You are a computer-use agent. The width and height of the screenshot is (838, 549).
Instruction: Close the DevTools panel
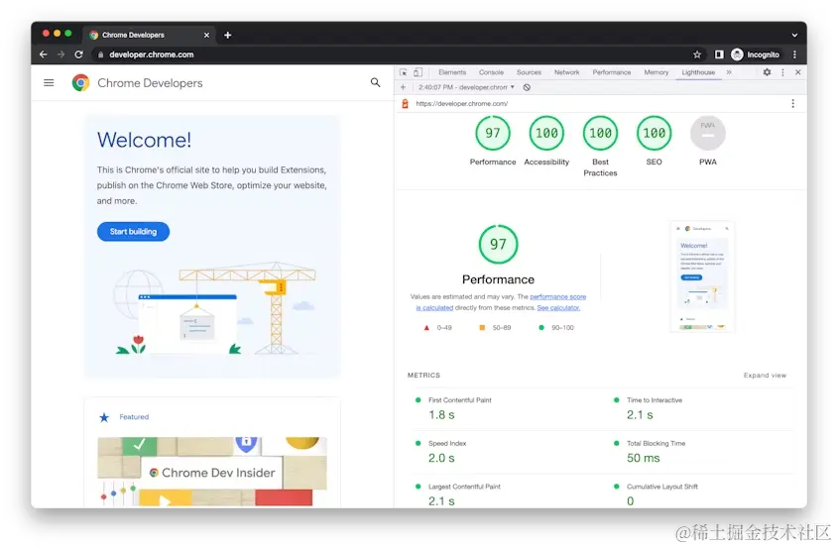coord(798,72)
